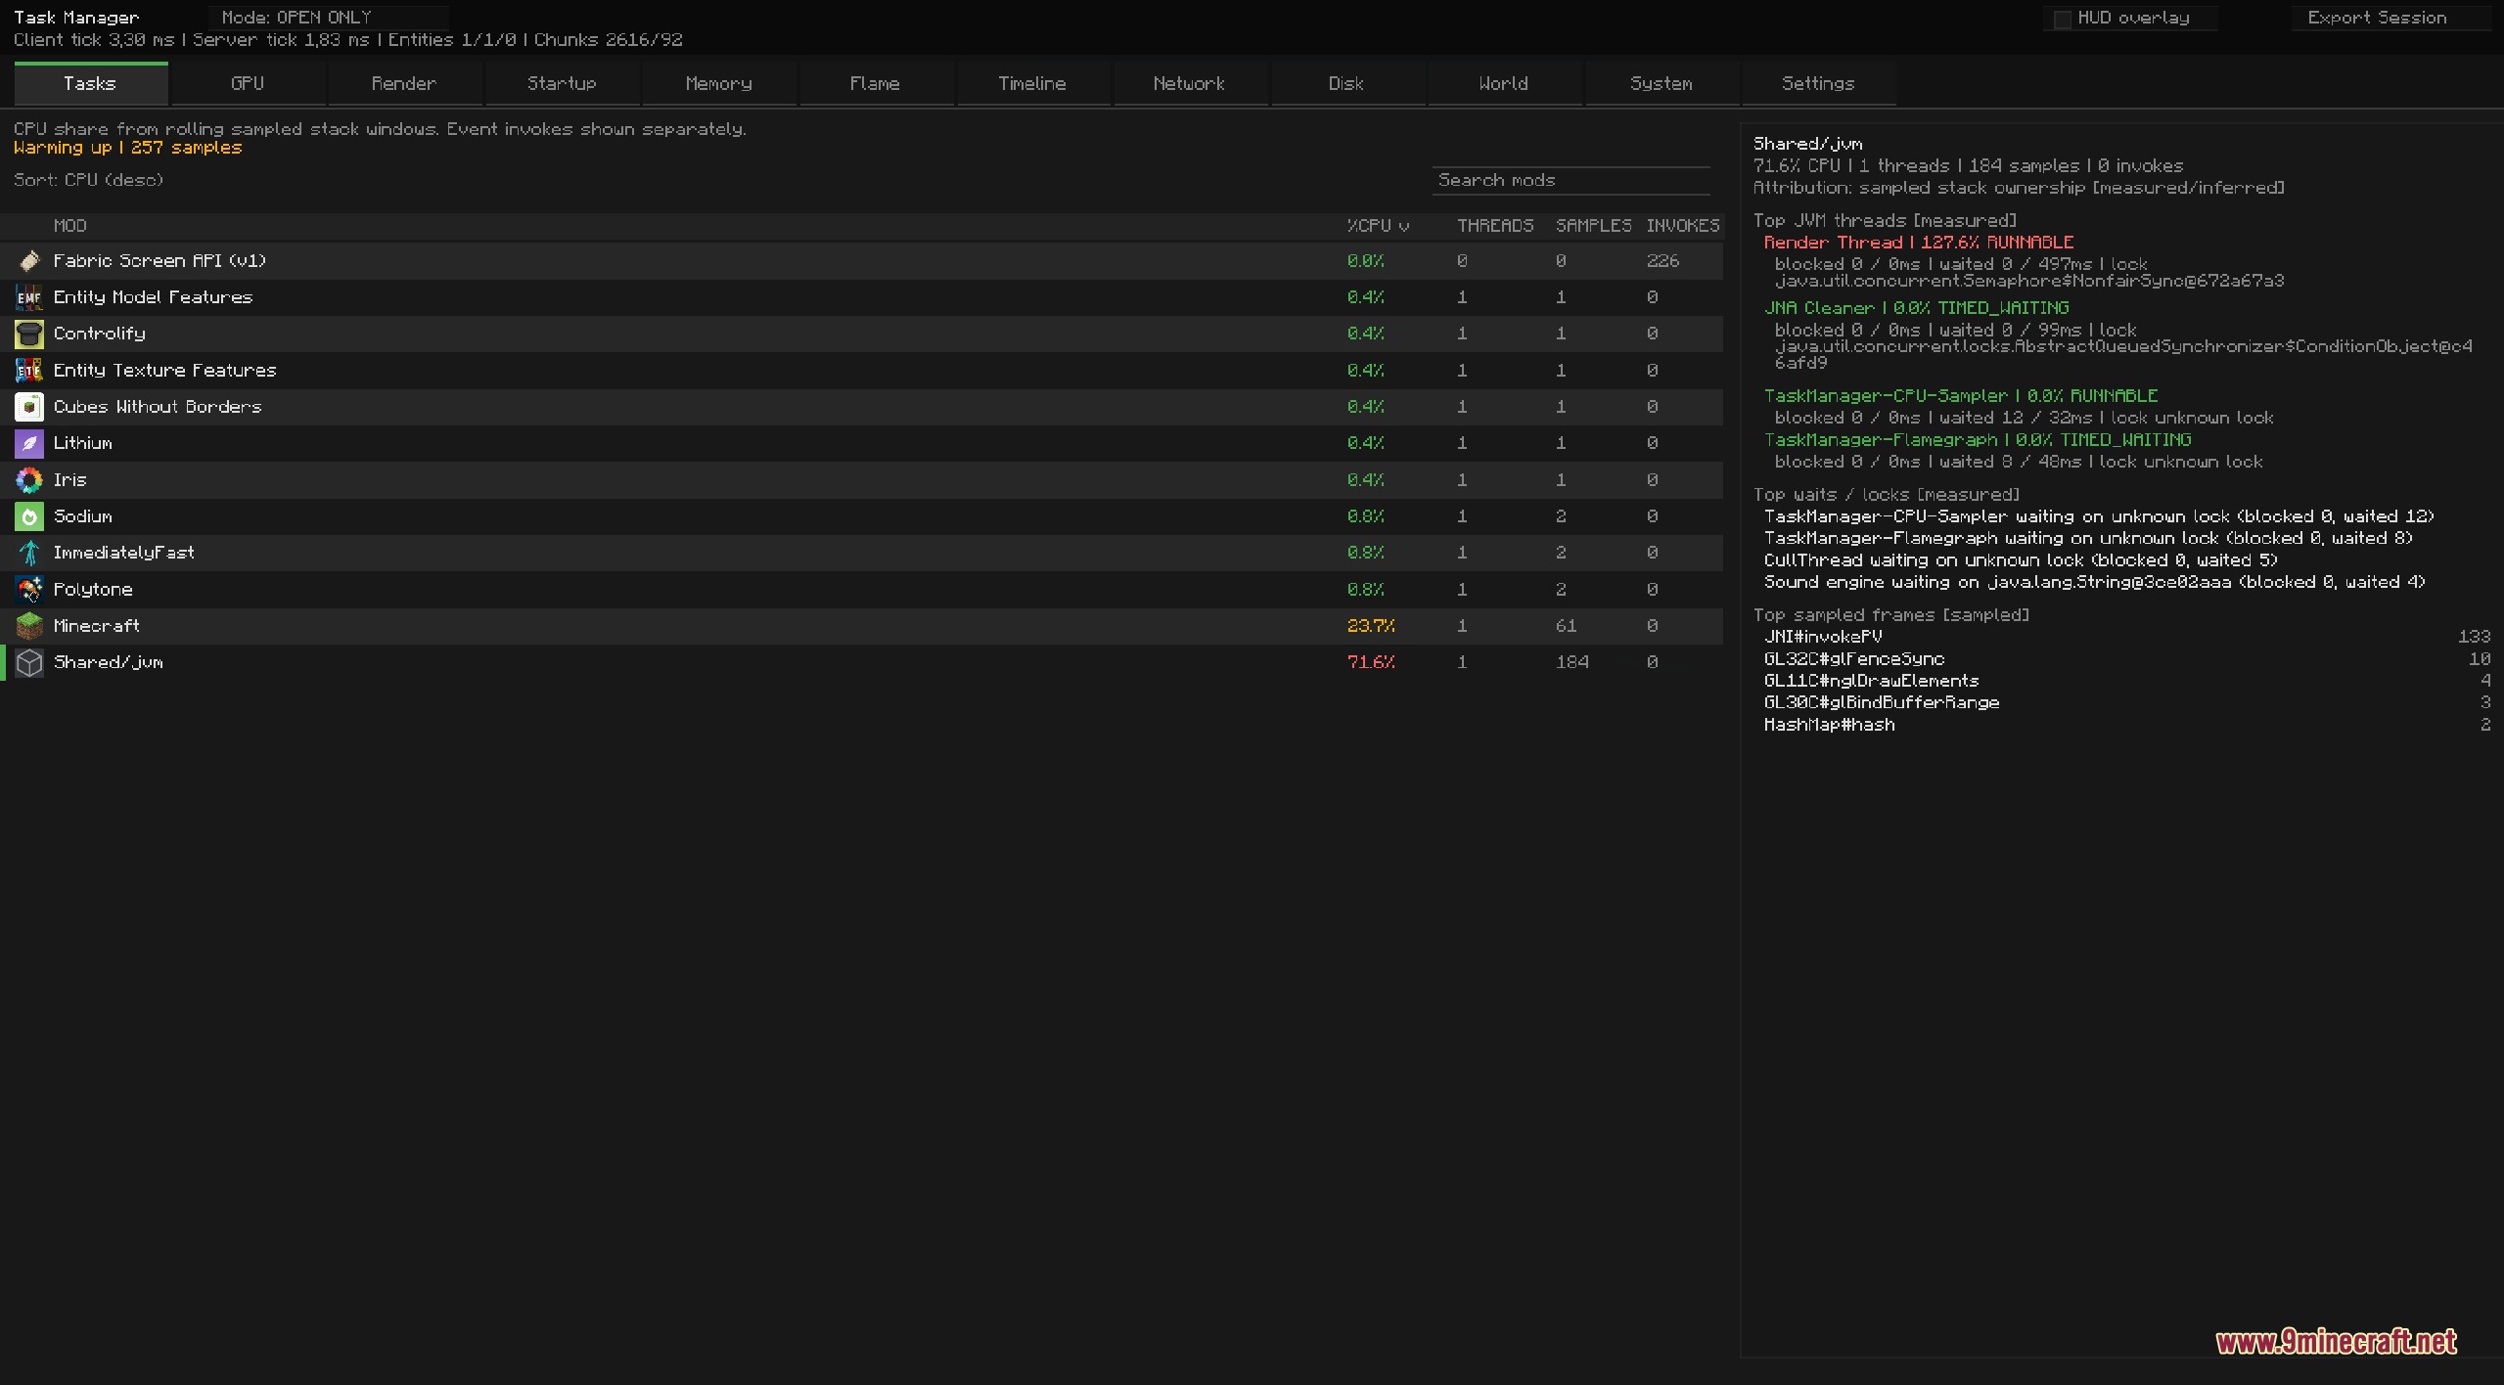2504x1385 pixels.
Task: Click the Sodium mod icon
Action: (29, 516)
